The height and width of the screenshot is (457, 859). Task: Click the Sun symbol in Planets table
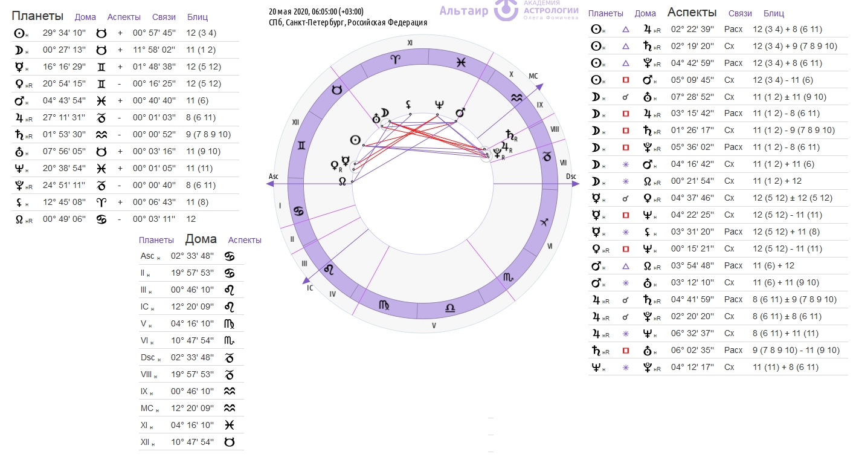[19, 33]
